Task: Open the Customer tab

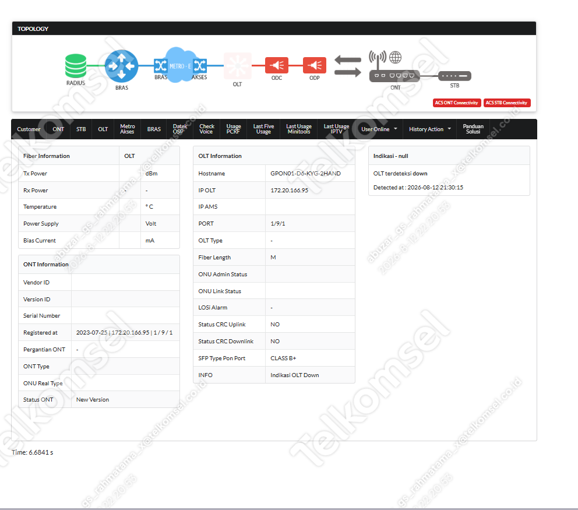Action: click(x=29, y=129)
